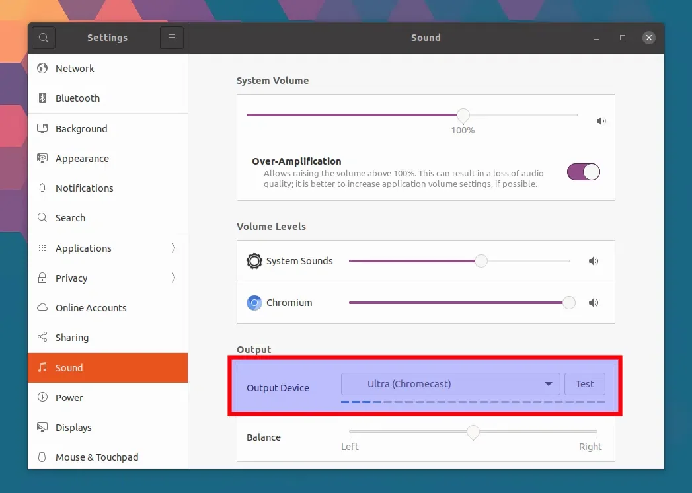Open the Network settings panel
The height and width of the screenshot is (493, 692).
click(x=108, y=69)
